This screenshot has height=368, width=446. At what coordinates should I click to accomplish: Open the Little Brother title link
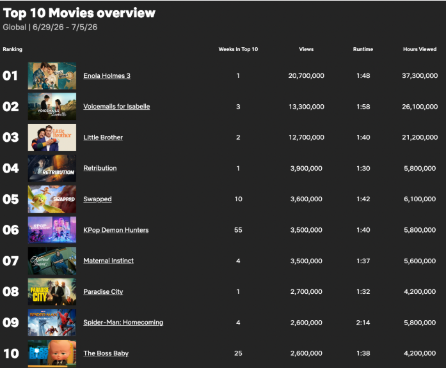tap(103, 137)
